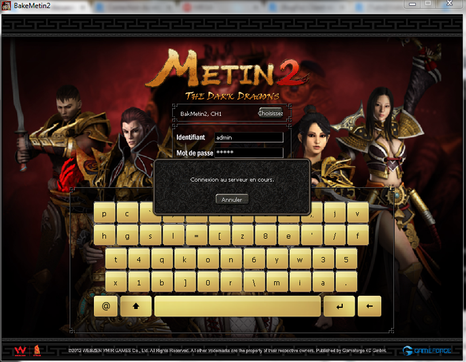Image resolution: width=466 pixels, height=362 pixels.
Task: Tap the j key on virtual keyboard
Action: (x=335, y=213)
